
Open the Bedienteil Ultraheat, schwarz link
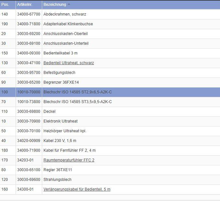pos(68,63)
